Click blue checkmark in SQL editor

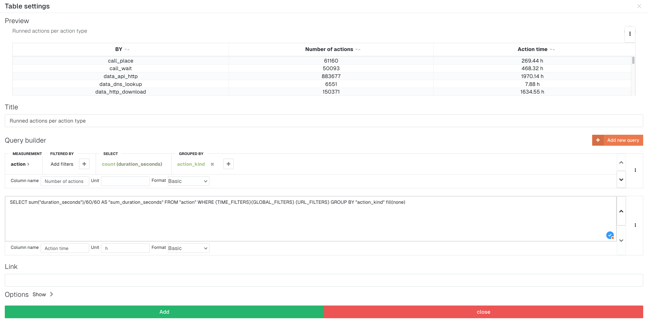pyautogui.click(x=610, y=235)
